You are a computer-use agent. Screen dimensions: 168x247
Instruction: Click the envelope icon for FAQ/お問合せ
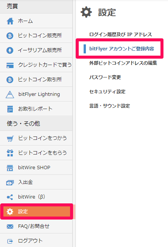tap(10, 227)
